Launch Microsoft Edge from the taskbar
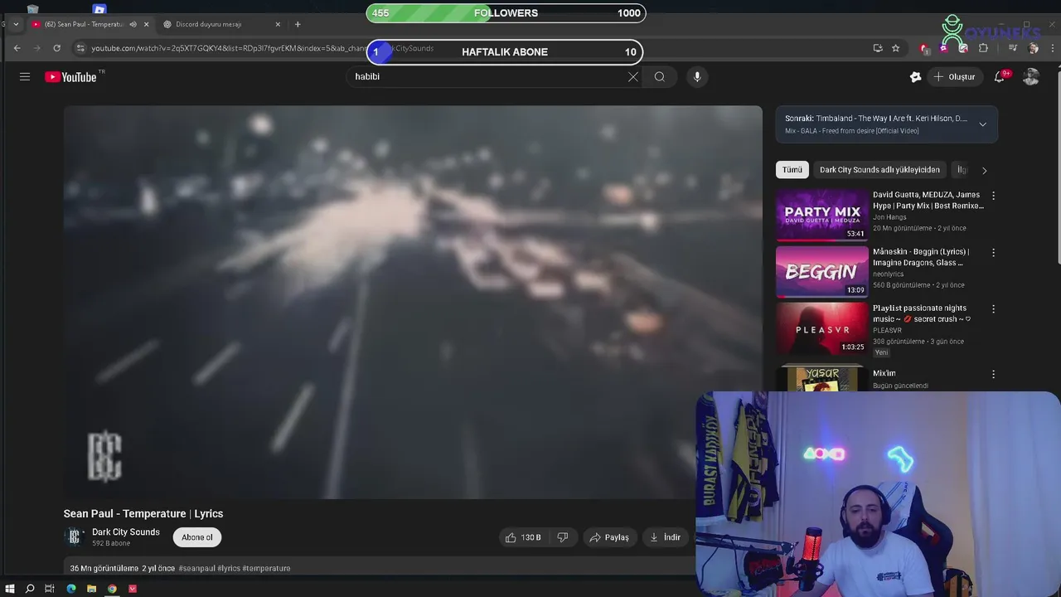1061x597 pixels. [71, 589]
